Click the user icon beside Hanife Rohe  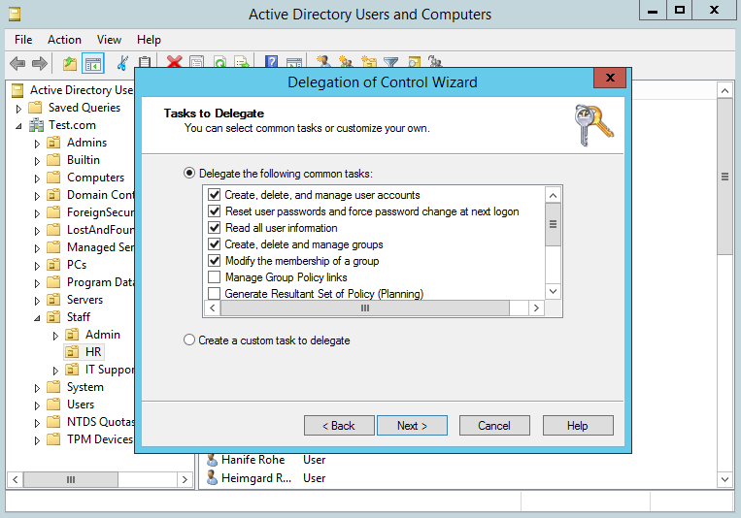coord(212,460)
